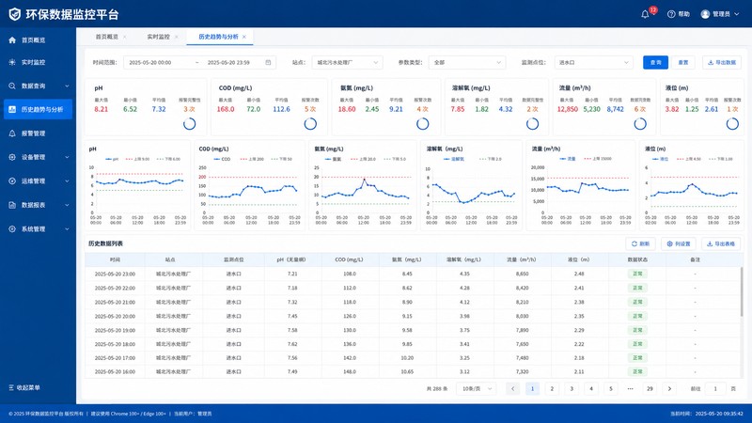Image resolution: width=752 pixels, height=423 pixels.
Task: Click the 报警管理 bell icon in sidebar
Action: pos(12,133)
